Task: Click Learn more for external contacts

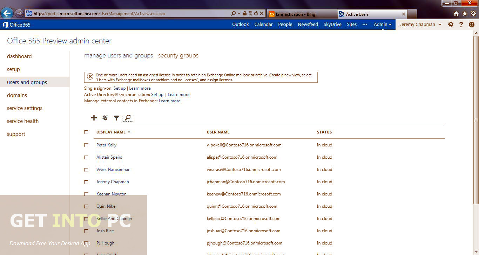Action: [170, 101]
